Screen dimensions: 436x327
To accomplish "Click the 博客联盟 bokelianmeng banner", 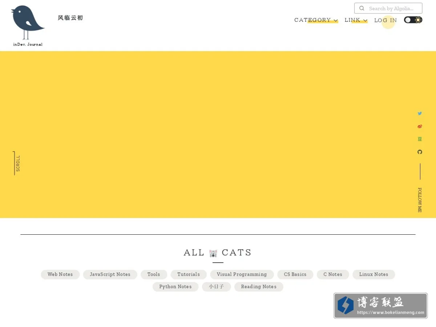I will point(380,306).
